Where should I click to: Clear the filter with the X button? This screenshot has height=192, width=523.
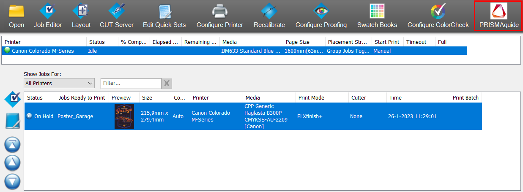click(x=167, y=84)
